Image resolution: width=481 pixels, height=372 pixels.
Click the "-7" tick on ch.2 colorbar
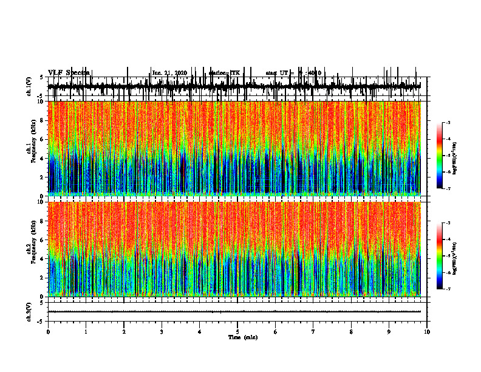pyautogui.click(x=448, y=289)
